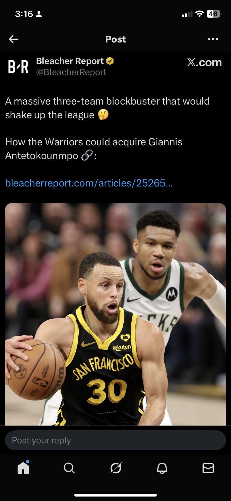Open the Curry and Giannis photo
The width and height of the screenshot is (231, 501).
[116, 314]
